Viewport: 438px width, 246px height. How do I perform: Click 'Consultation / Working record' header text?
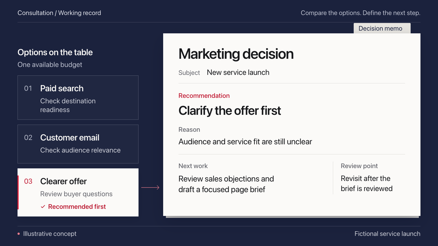click(x=59, y=13)
